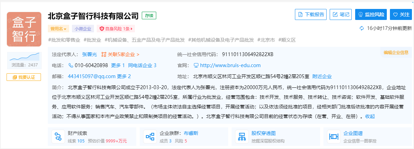The width and height of the screenshot is (414, 149).
Task: Open the website link www.bruis-edu.com
Action: 230,65
